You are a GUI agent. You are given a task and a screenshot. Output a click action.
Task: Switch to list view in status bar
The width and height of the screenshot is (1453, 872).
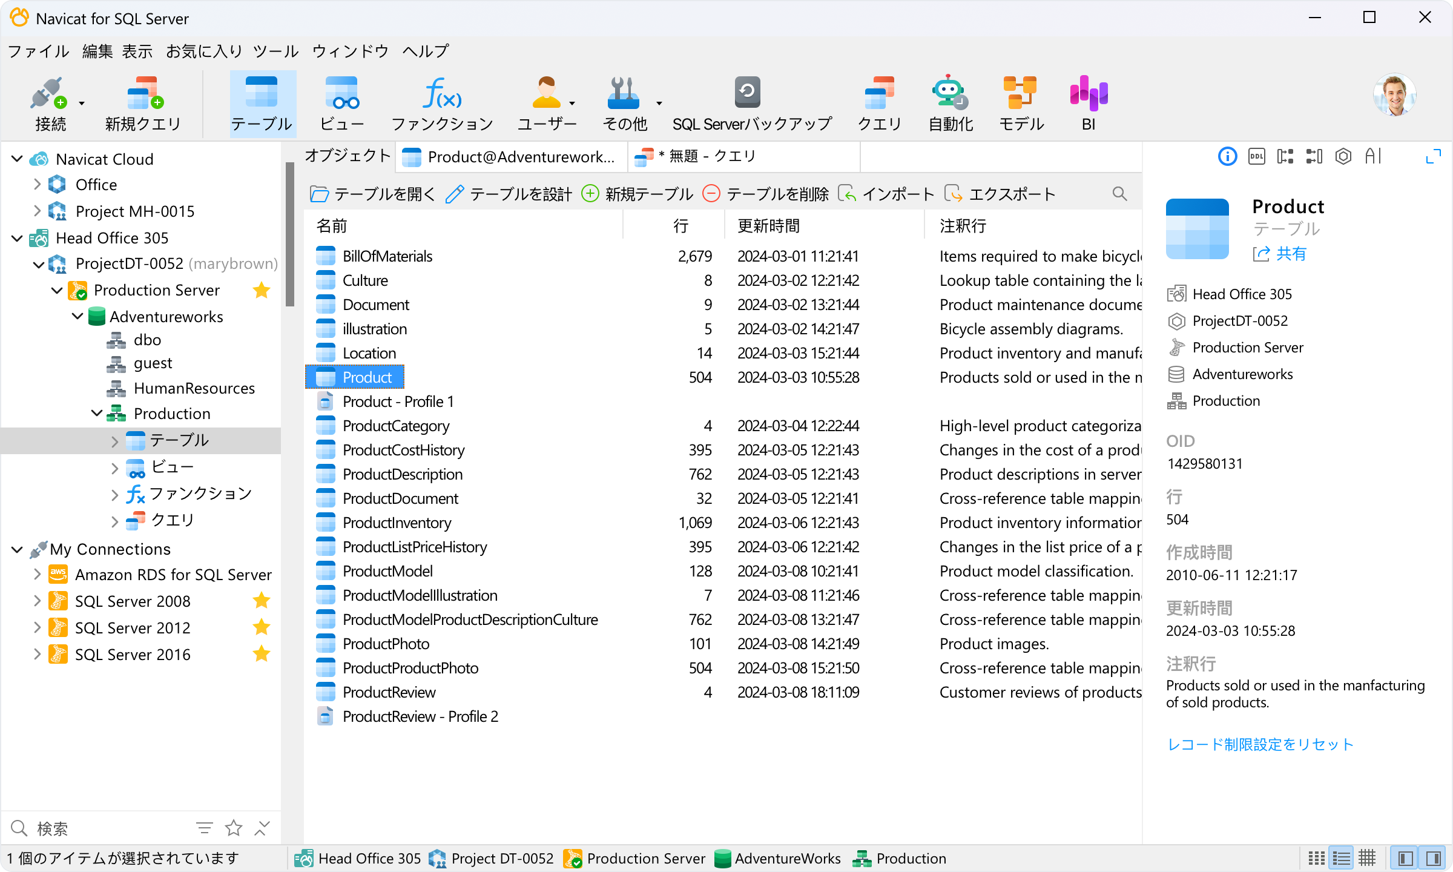[1342, 859]
